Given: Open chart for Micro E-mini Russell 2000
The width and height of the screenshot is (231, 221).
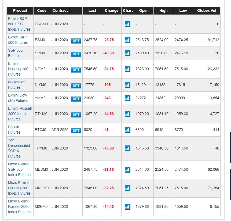Looking at the screenshot, I should click(x=127, y=207).
